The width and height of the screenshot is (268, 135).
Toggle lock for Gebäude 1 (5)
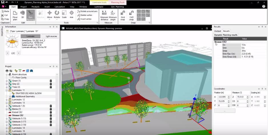click(51, 106)
